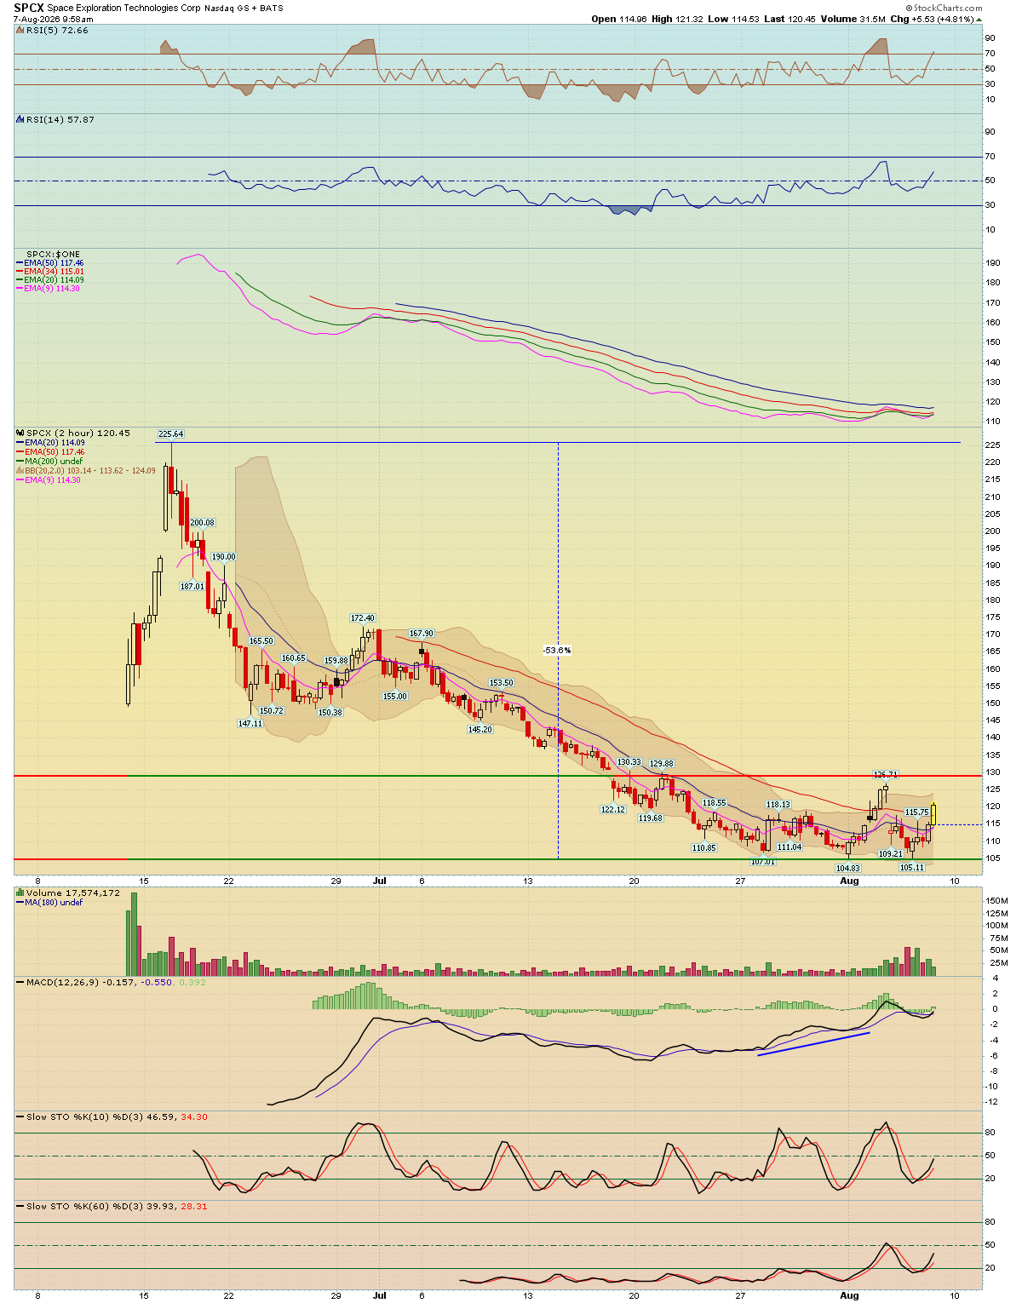Image resolution: width=1022 pixels, height=1303 pixels.
Task: Click the Slow STO %K(60) %D(3) label
Action: click(x=83, y=1207)
